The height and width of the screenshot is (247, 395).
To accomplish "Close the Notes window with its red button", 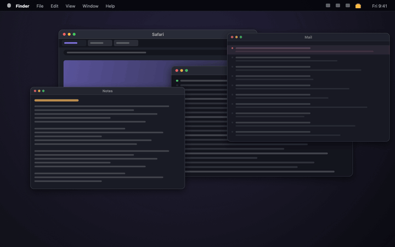I will pos(35,91).
